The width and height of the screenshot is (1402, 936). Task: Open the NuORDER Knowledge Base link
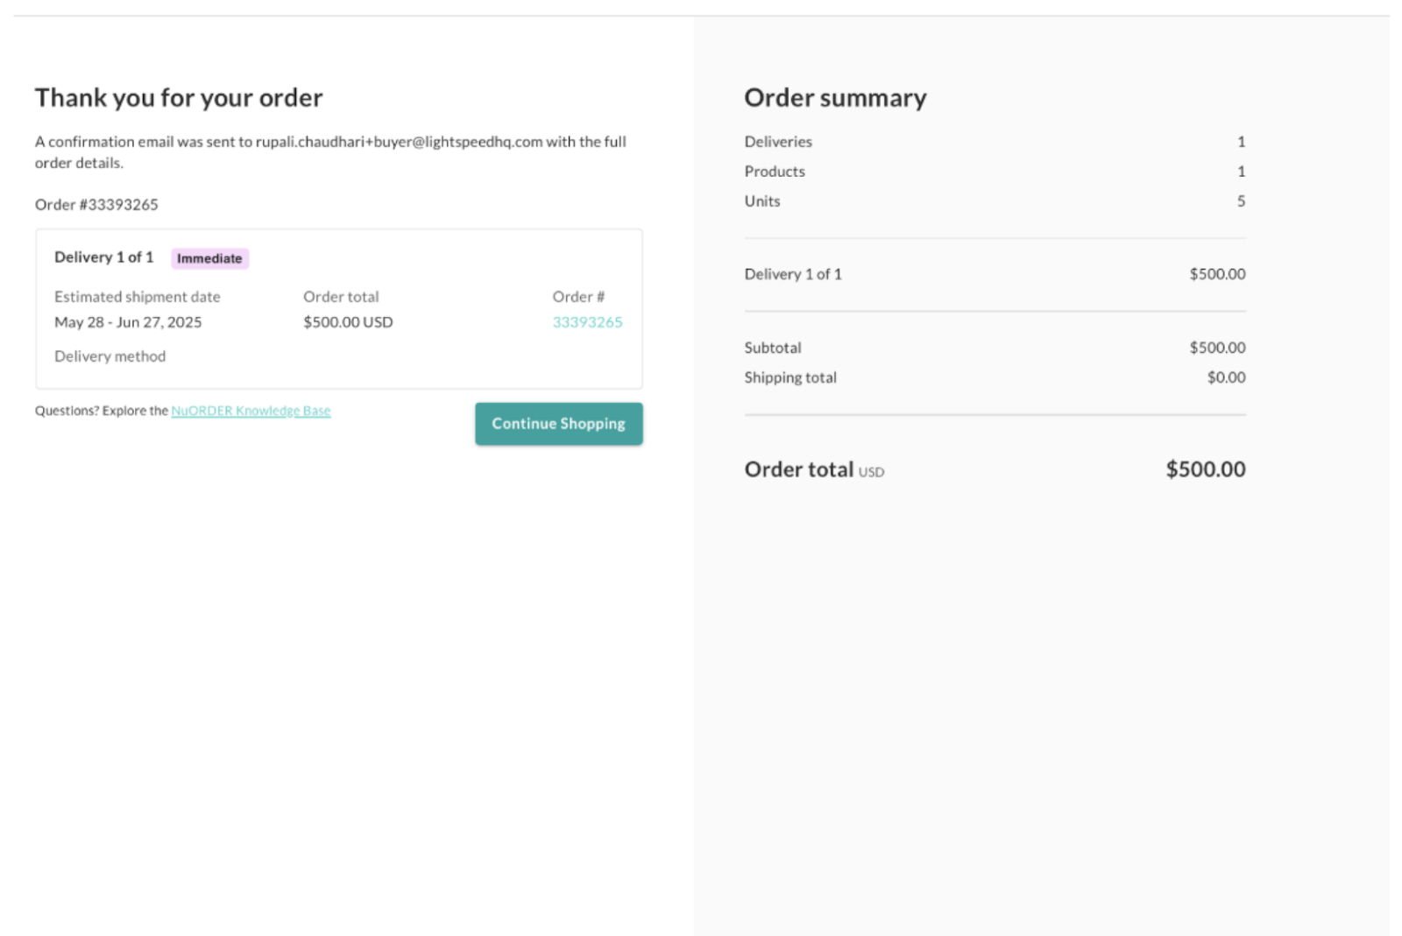coord(250,410)
